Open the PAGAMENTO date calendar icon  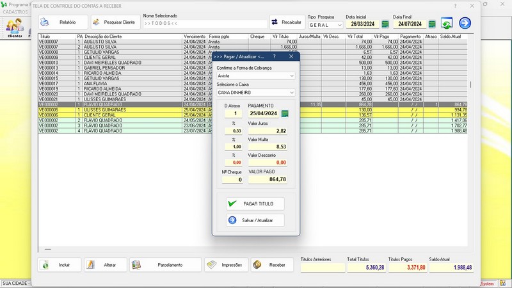[x=285, y=113]
